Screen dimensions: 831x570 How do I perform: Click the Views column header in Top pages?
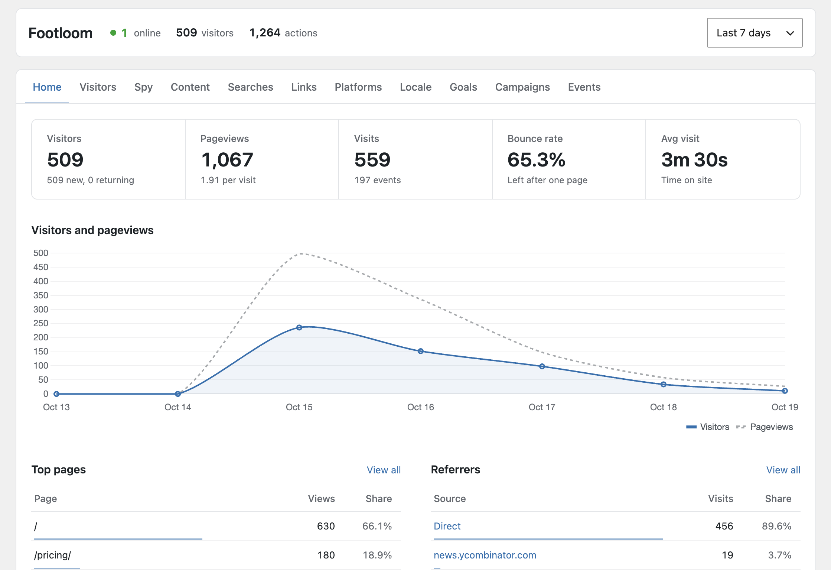(322, 499)
